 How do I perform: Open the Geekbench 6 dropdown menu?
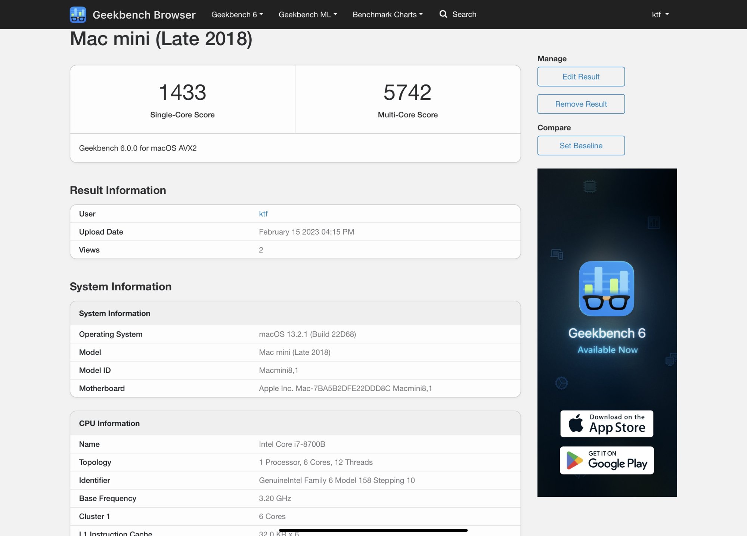point(237,15)
